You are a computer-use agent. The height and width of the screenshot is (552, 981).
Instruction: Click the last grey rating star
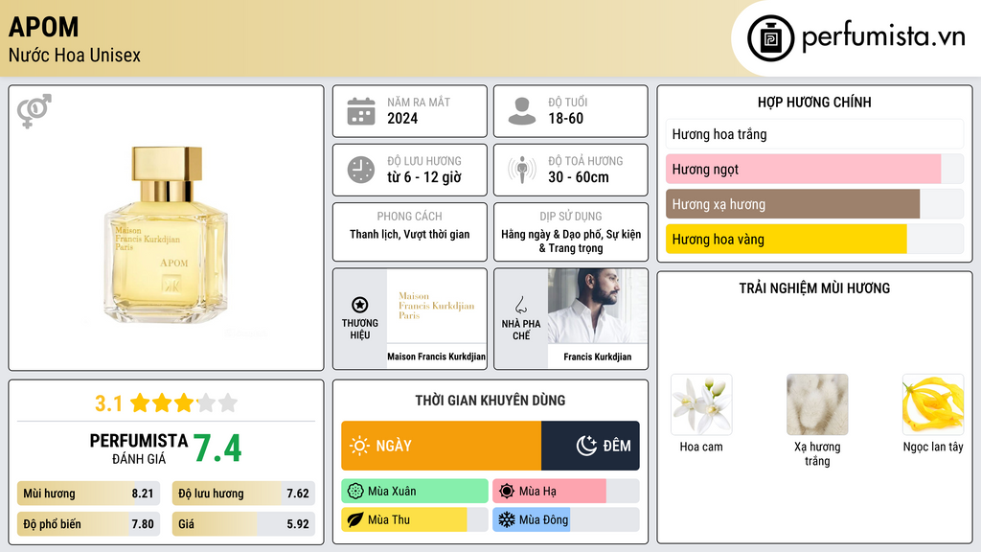click(x=228, y=402)
